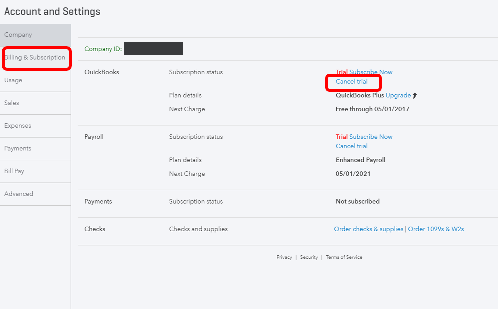Open the Advanced settings tab

coord(19,194)
